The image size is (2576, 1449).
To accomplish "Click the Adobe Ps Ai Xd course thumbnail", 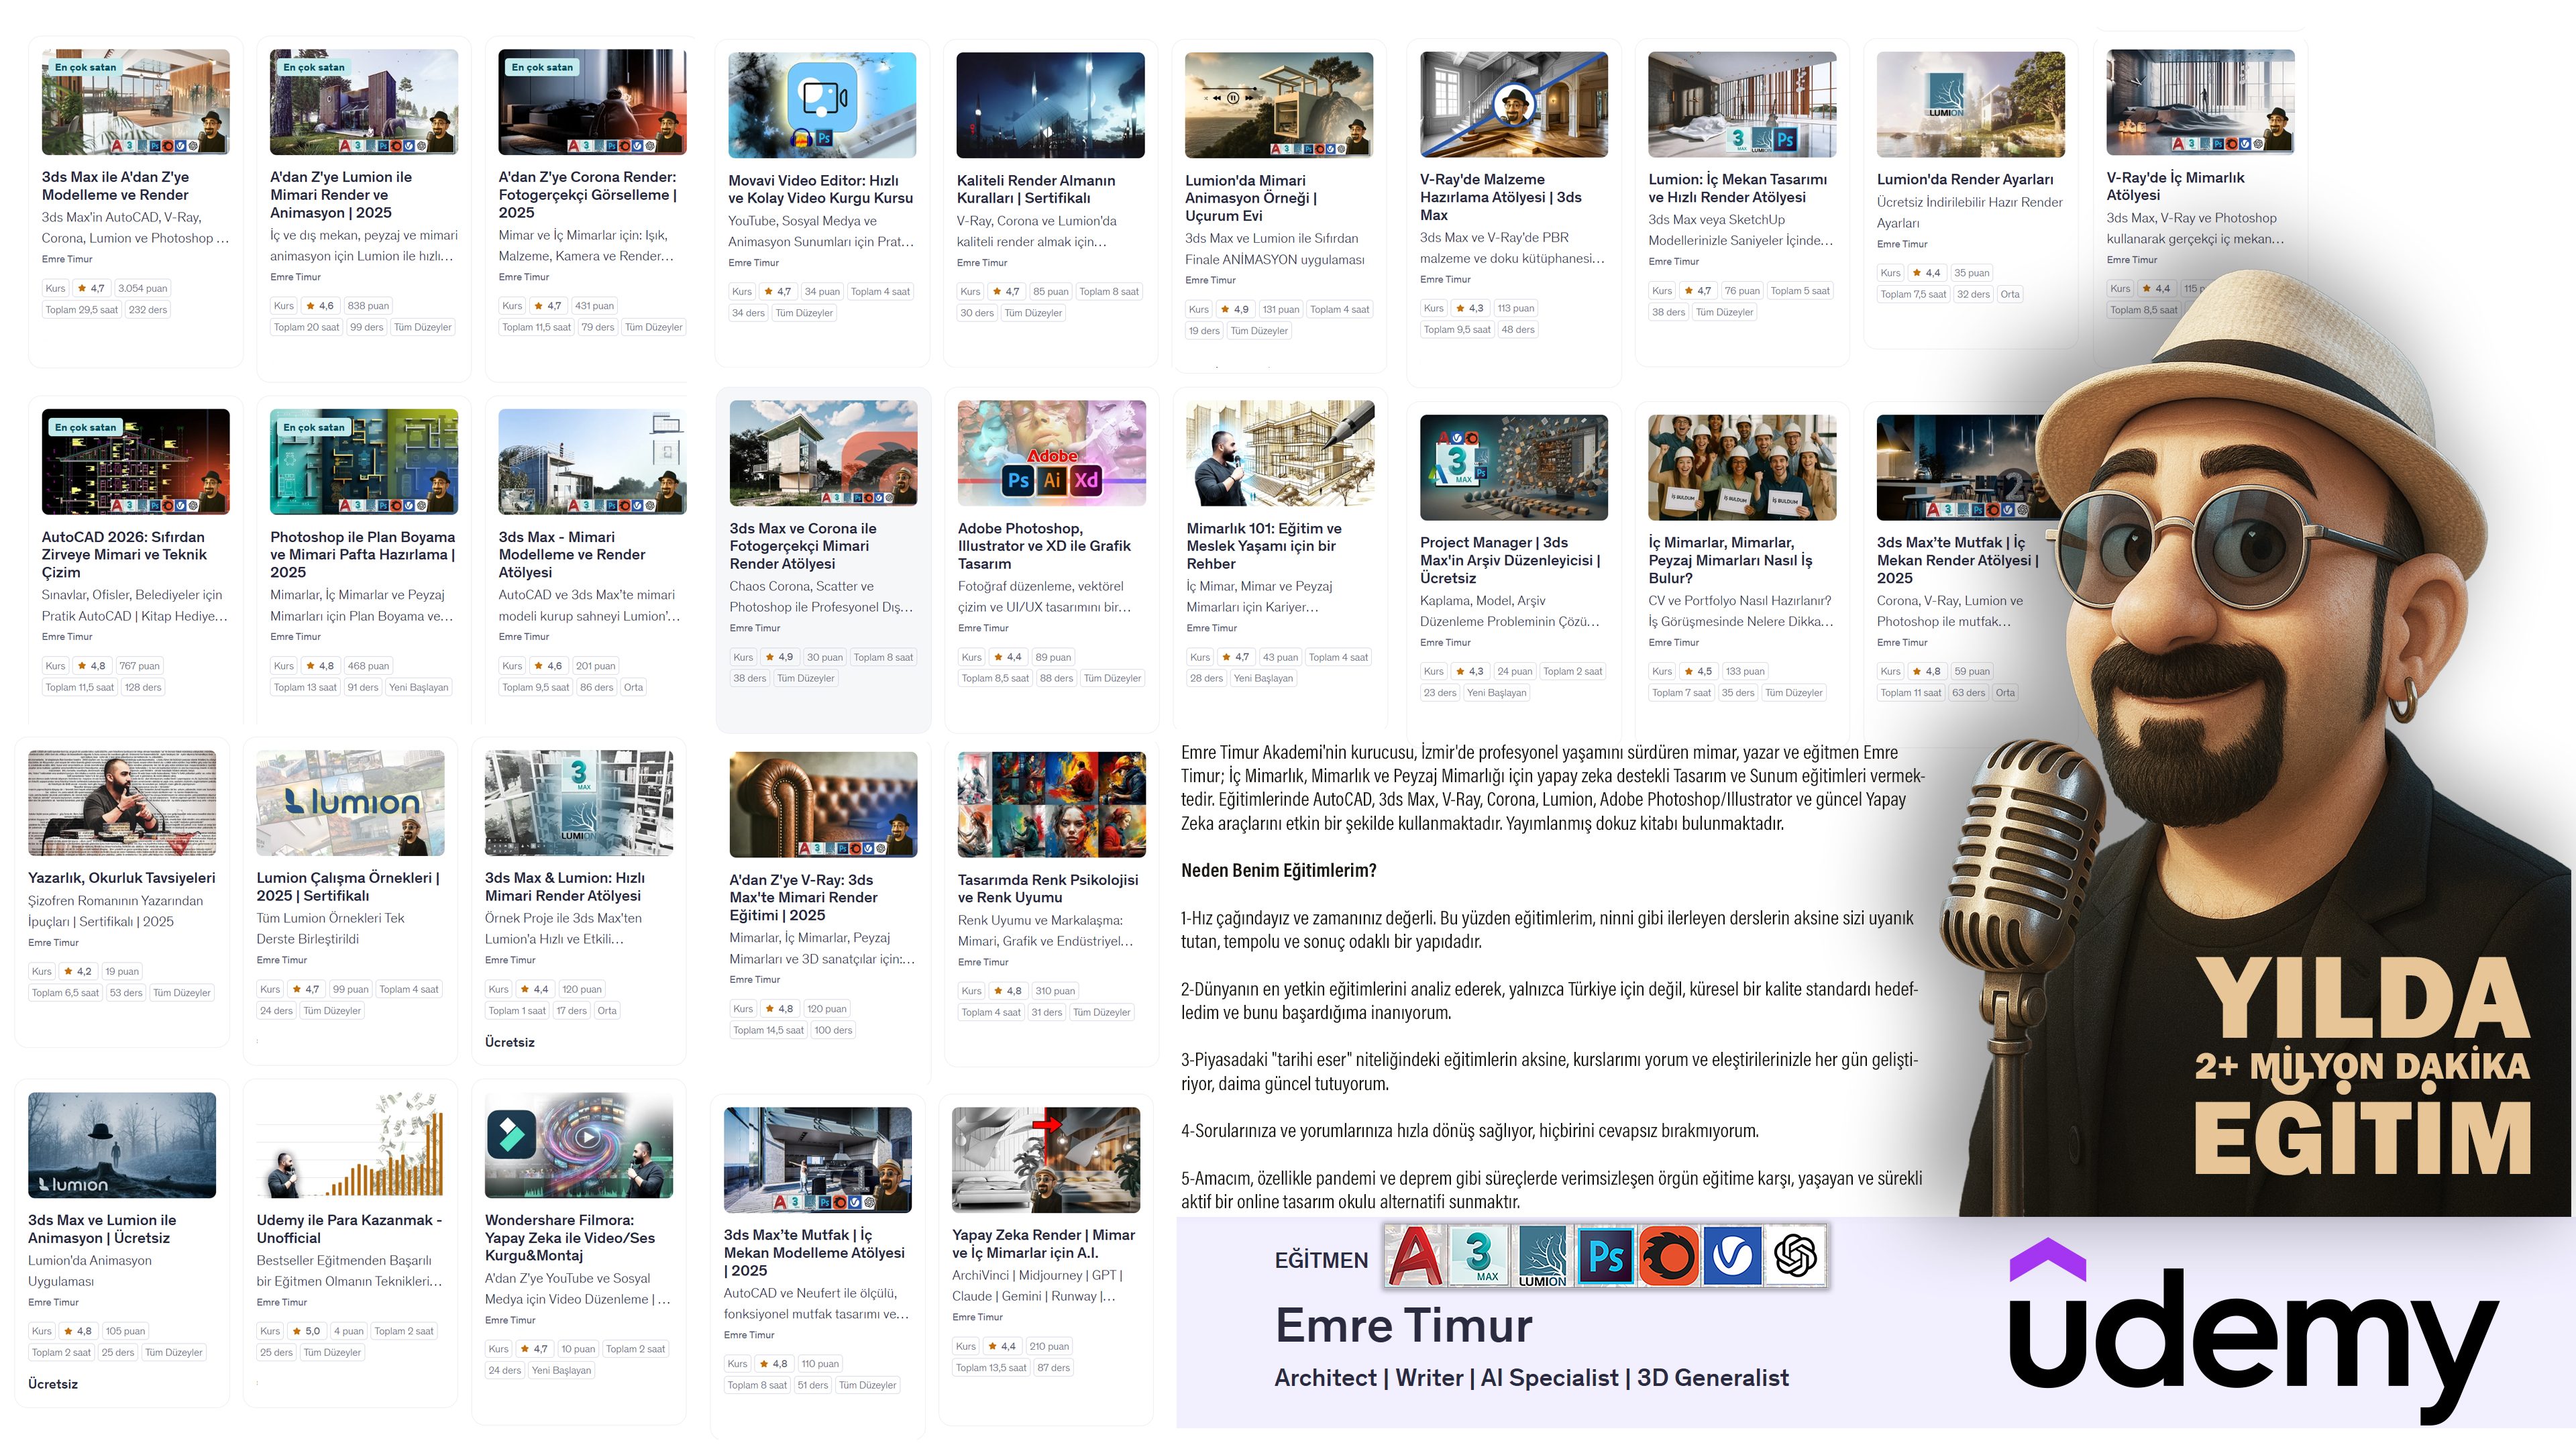I will point(1051,453).
